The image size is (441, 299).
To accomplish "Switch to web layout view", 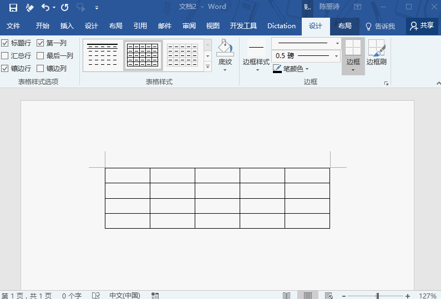I will point(328,295).
